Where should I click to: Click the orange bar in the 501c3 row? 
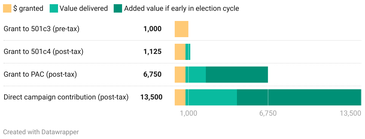pyautogui.click(x=181, y=29)
